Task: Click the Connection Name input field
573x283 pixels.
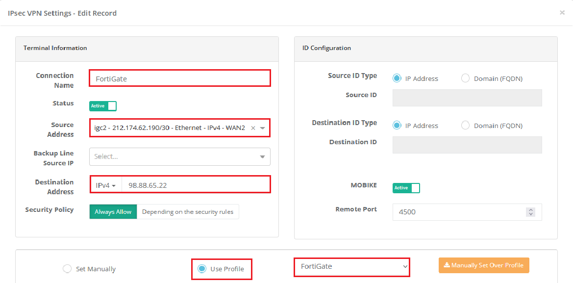Action: pos(179,78)
